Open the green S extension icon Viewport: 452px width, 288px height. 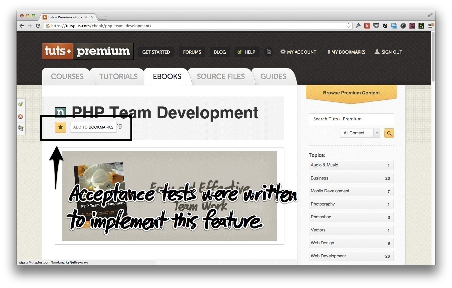coord(421,26)
